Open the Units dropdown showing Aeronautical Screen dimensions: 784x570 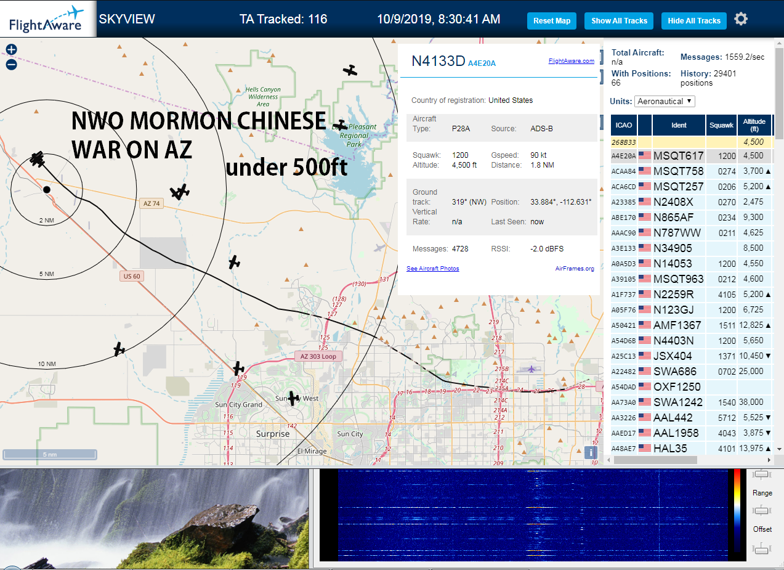665,101
